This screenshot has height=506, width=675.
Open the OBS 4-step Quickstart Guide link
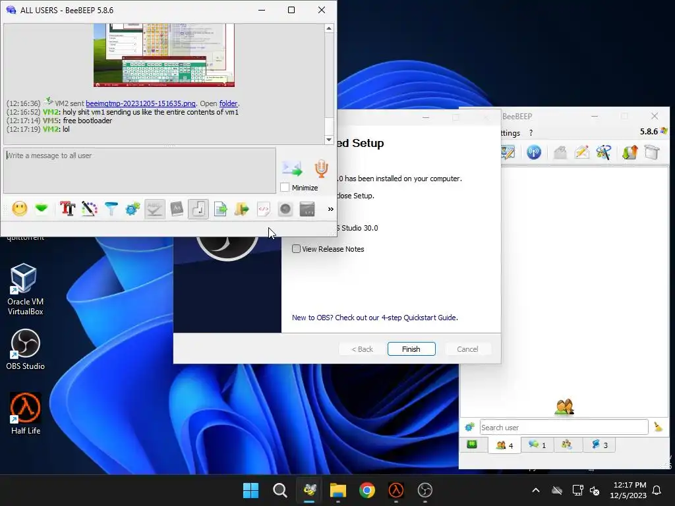[x=375, y=318]
